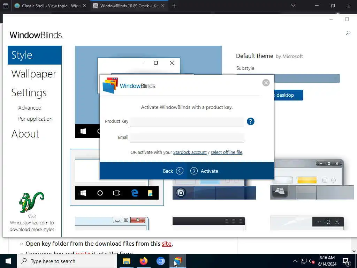Click the Activate button label
357x268 pixels.
click(x=209, y=171)
